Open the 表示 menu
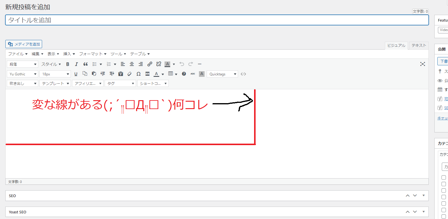 click(53, 54)
